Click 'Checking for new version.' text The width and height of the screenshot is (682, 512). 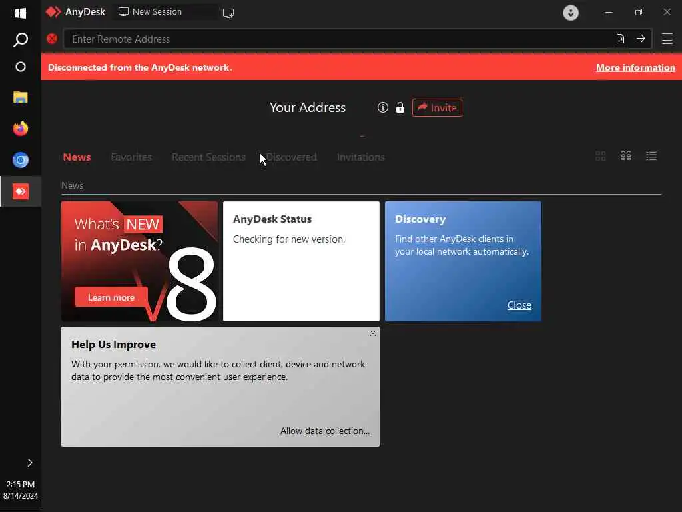pyautogui.click(x=289, y=239)
